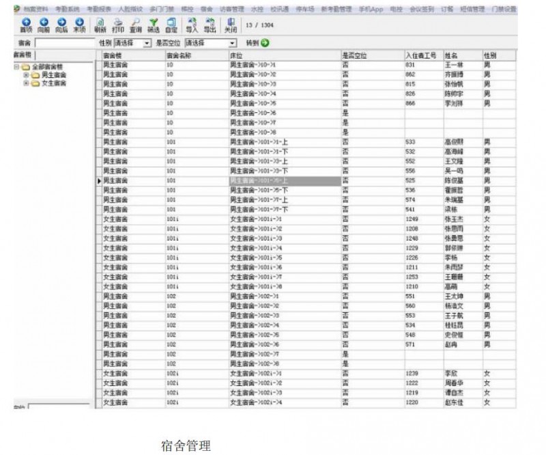
Task: Expand the 女生宿舍 tree node
Action: (27, 83)
